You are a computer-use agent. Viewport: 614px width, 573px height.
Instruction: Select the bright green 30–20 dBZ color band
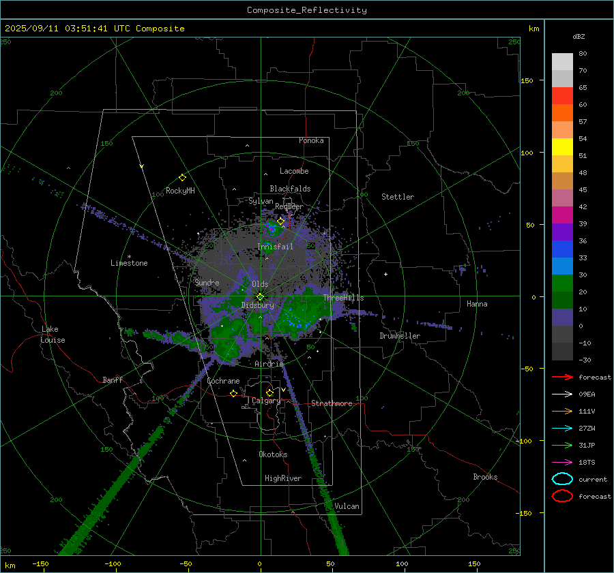[x=562, y=283]
